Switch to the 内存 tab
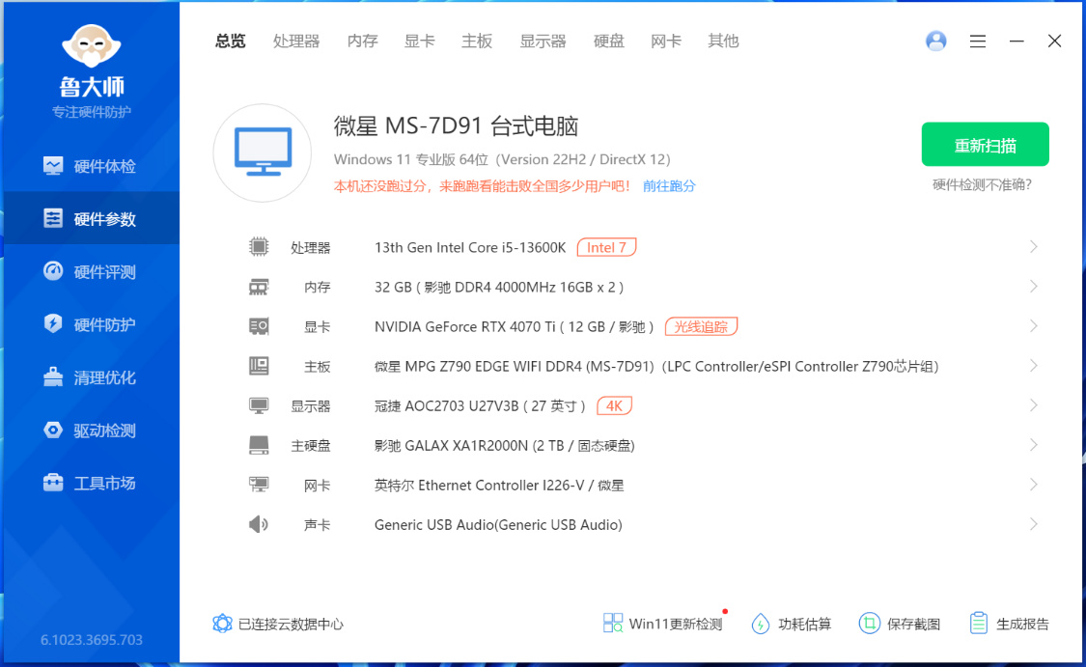Image resolution: width=1086 pixels, height=667 pixels. 362,41
